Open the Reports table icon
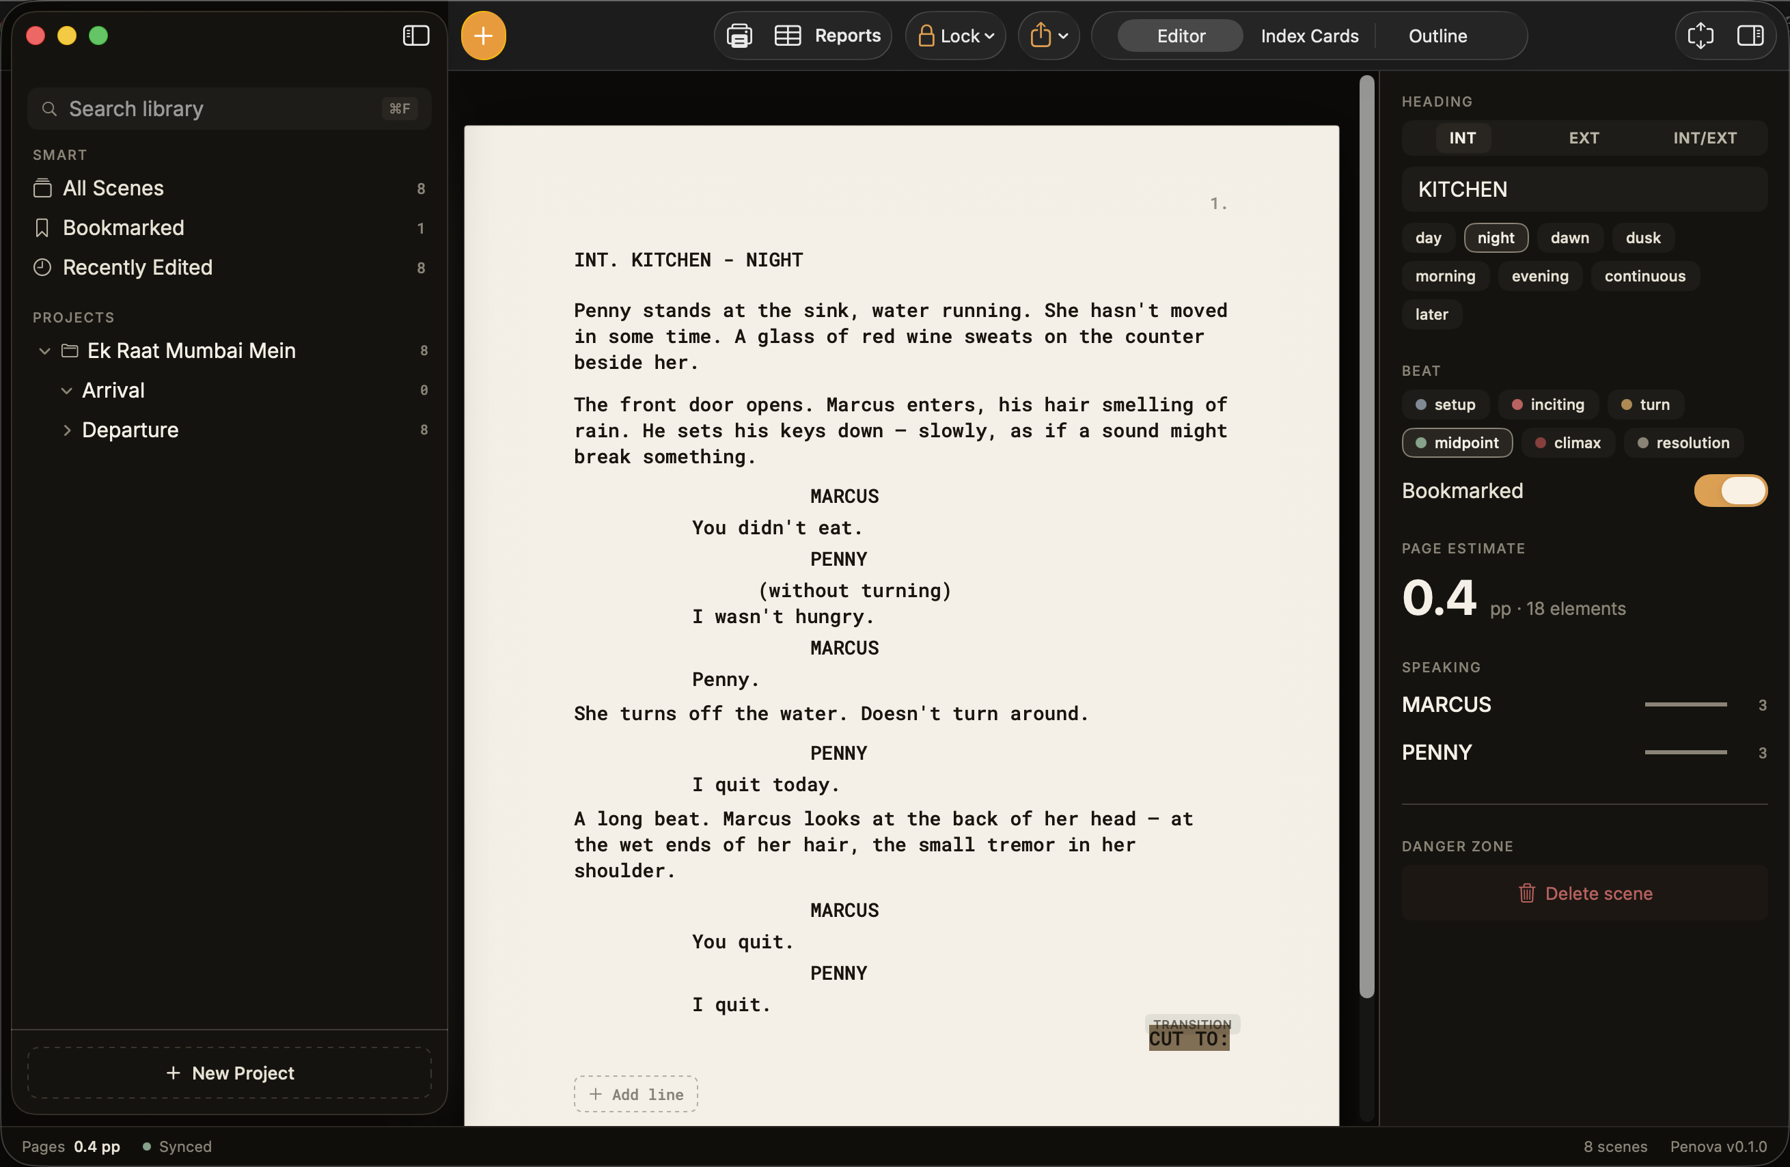Image resolution: width=1790 pixels, height=1167 pixels. (788, 36)
